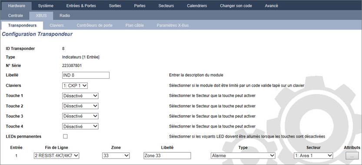The width and height of the screenshot is (362, 165).
Task: Select the Secteurs tab
Action: pos(166,6)
